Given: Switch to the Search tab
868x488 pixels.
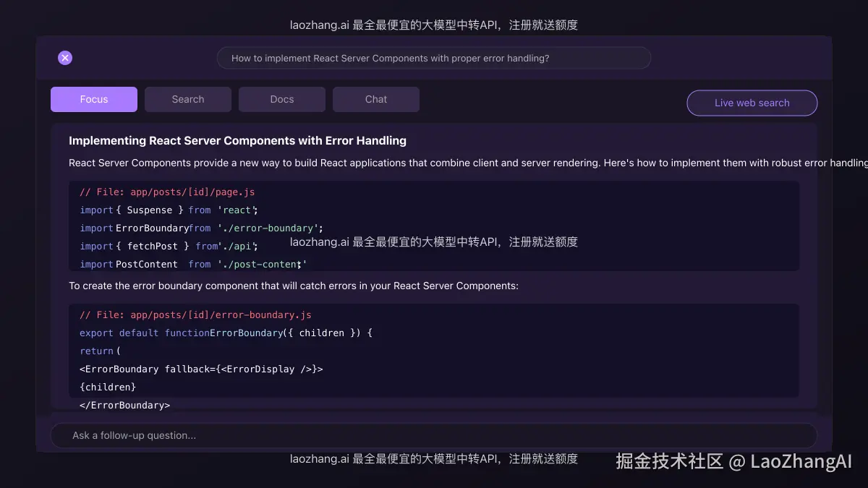Looking at the screenshot, I should (188, 99).
